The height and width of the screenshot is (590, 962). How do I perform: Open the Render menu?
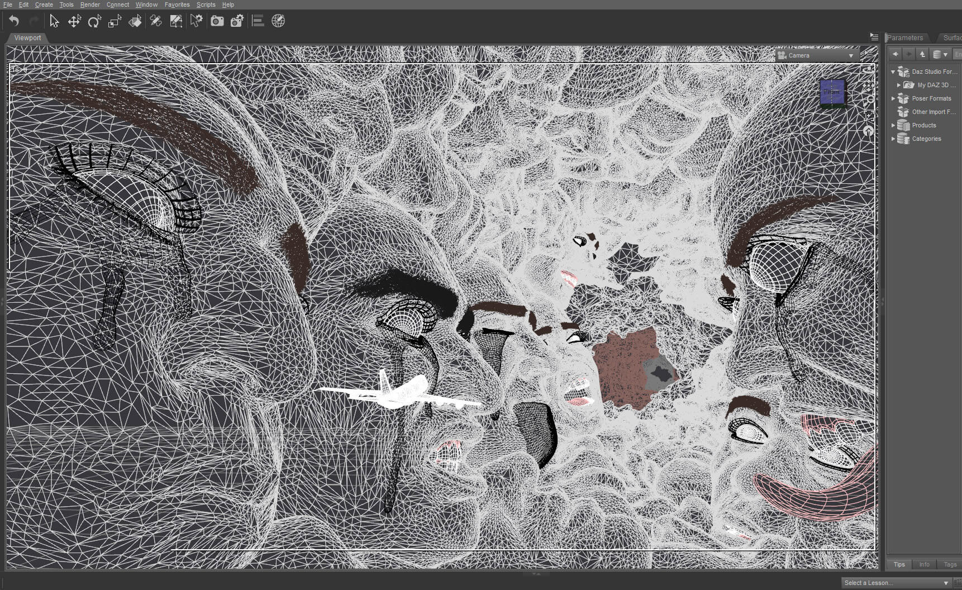pyautogui.click(x=90, y=4)
